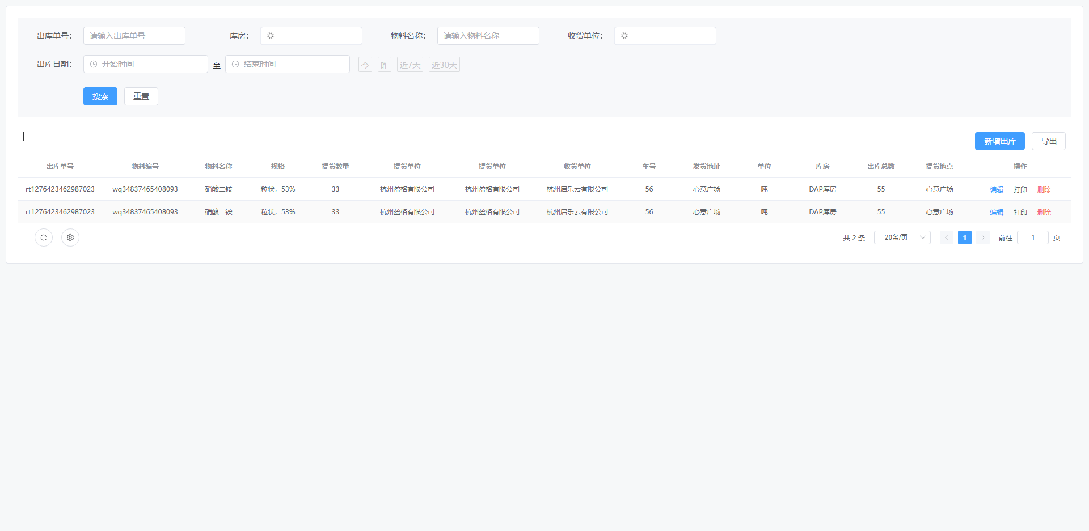This screenshot has height=531, width=1089.
Task: Click the 出库单号 column header
Action: (x=60, y=166)
